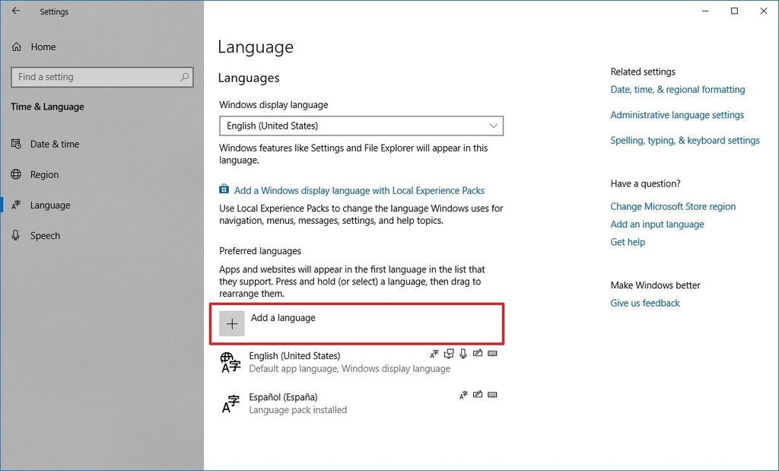Select the handwriting pen icon next to English
Viewport: 779px width, 471px height.
(x=478, y=353)
